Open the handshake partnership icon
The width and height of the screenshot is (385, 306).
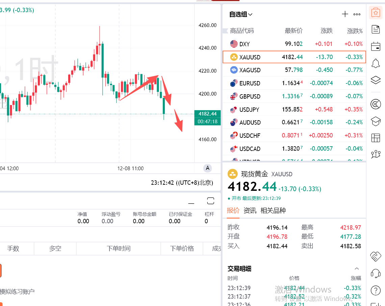point(376,257)
